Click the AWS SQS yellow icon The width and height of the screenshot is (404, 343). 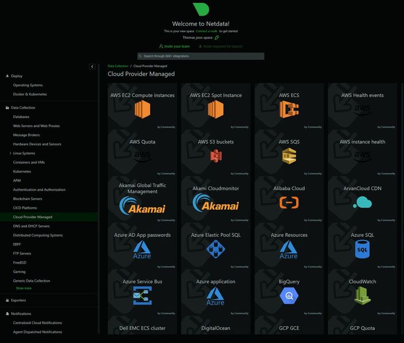point(289,156)
